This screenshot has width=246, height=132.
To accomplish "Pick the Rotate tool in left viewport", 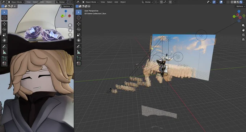I will [4, 29].
